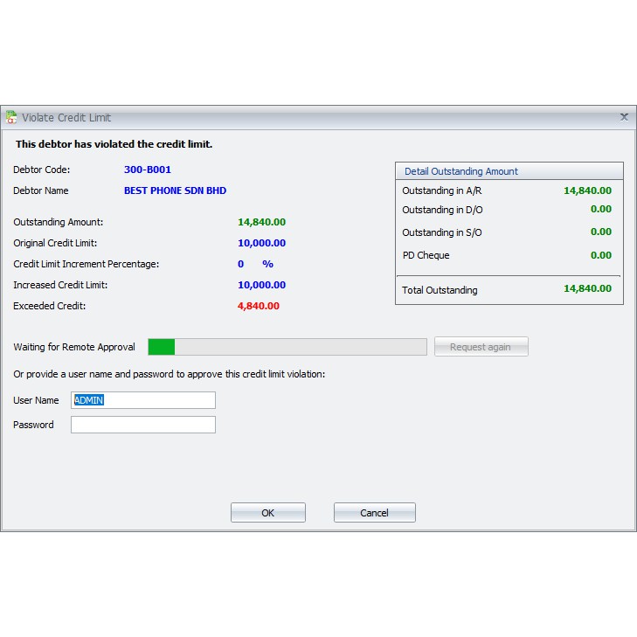Click the debtor name BEST PHONE SDN BHD
The height and width of the screenshot is (637, 637).
[175, 190]
